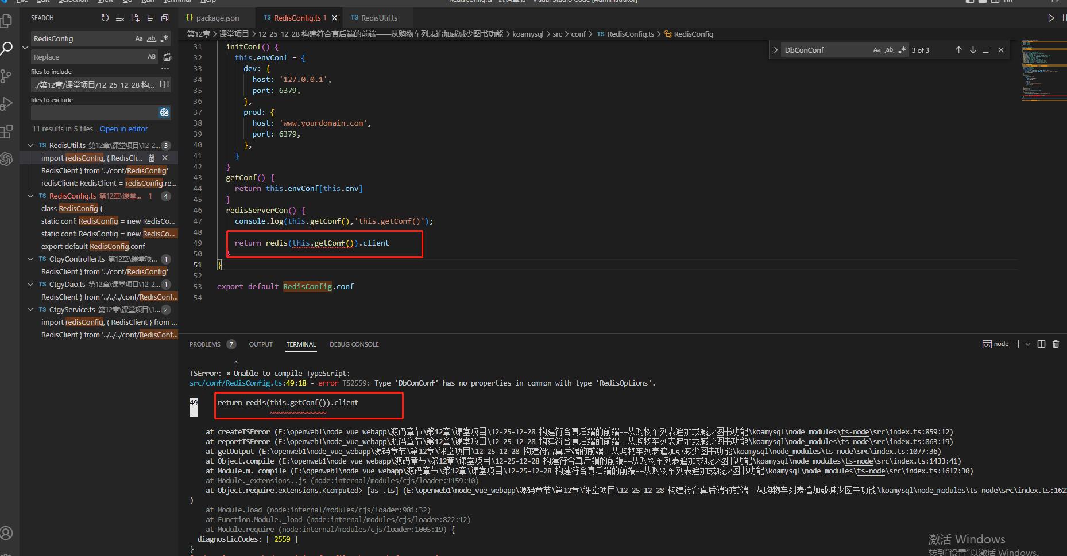Screen dimensions: 1067x556
Task: Focus the DbConConf find input field
Action: pyautogui.click(x=826, y=50)
